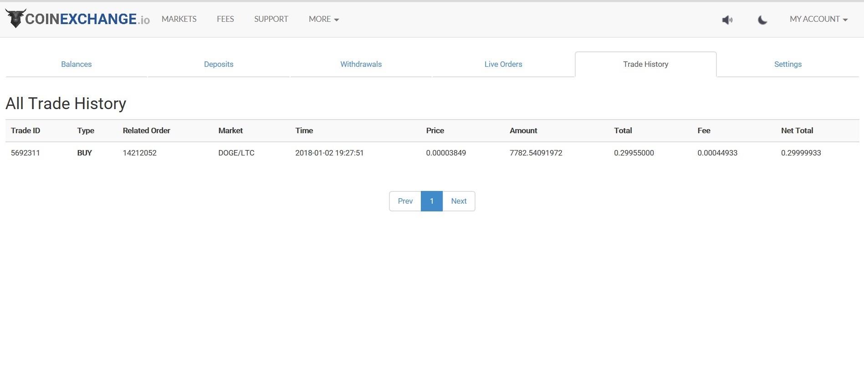Viewport: 864px width, 386px height.
Task: Click the All Trade History heading
Action: coord(66,104)
